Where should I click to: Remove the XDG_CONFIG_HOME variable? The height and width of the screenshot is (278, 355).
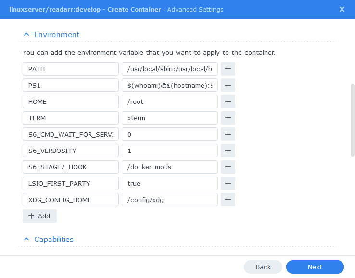pos(228,200)
